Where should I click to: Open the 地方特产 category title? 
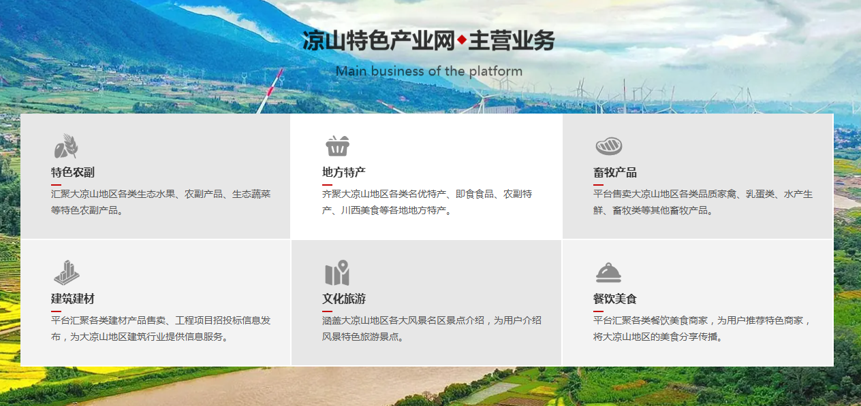[x=344, y=172]
